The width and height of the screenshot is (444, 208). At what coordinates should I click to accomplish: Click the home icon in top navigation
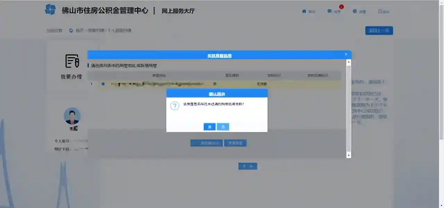click(304, 11)
